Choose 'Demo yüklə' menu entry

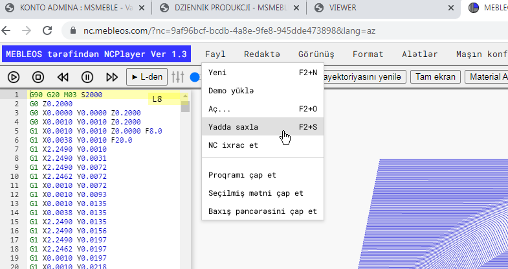tap(263, 91)
